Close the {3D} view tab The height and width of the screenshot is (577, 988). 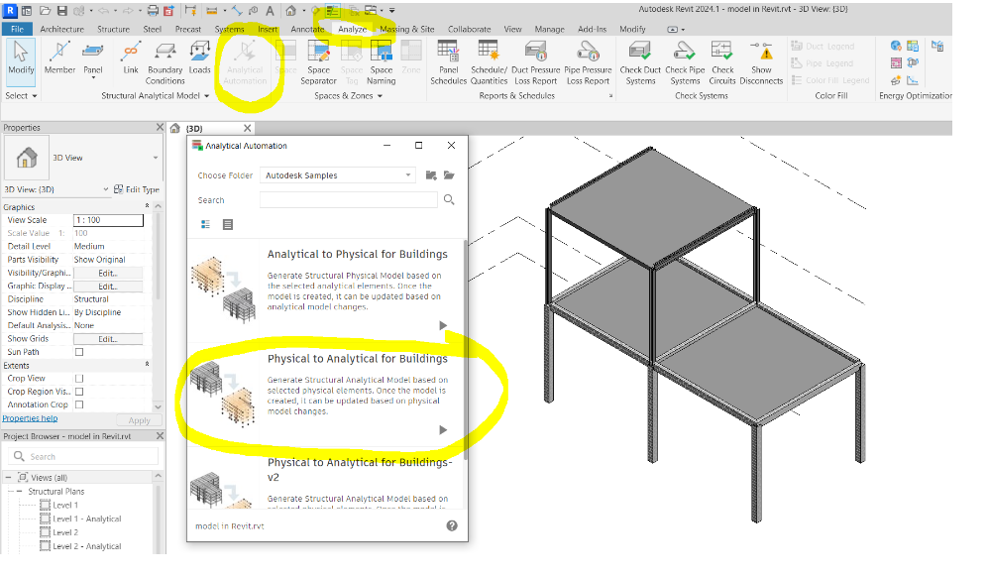coord(247,128)
